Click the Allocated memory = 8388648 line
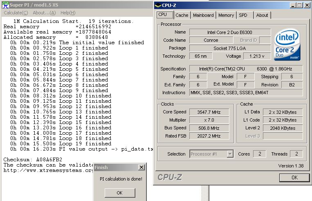312x201 pixels. click(x=56, y=37)
